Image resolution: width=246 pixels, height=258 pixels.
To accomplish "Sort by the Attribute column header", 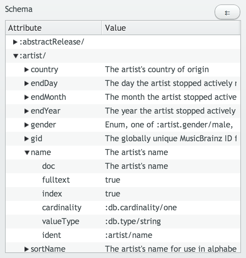I will click(53, 28).
